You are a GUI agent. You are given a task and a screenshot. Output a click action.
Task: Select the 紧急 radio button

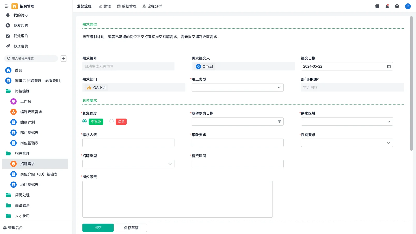point(112,121)
